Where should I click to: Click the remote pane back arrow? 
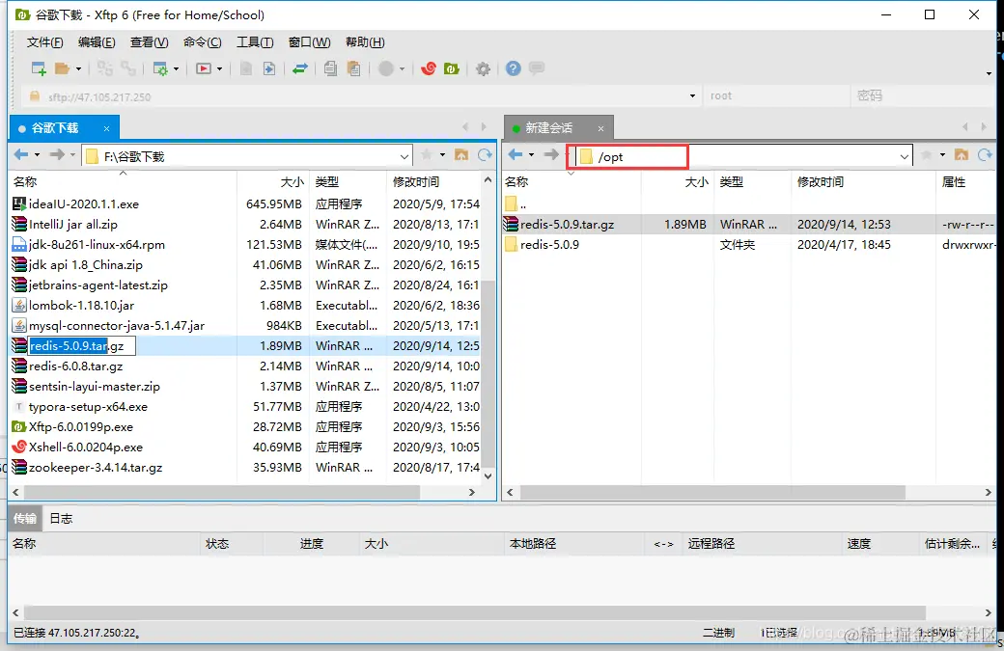click(x=516, y=154)
